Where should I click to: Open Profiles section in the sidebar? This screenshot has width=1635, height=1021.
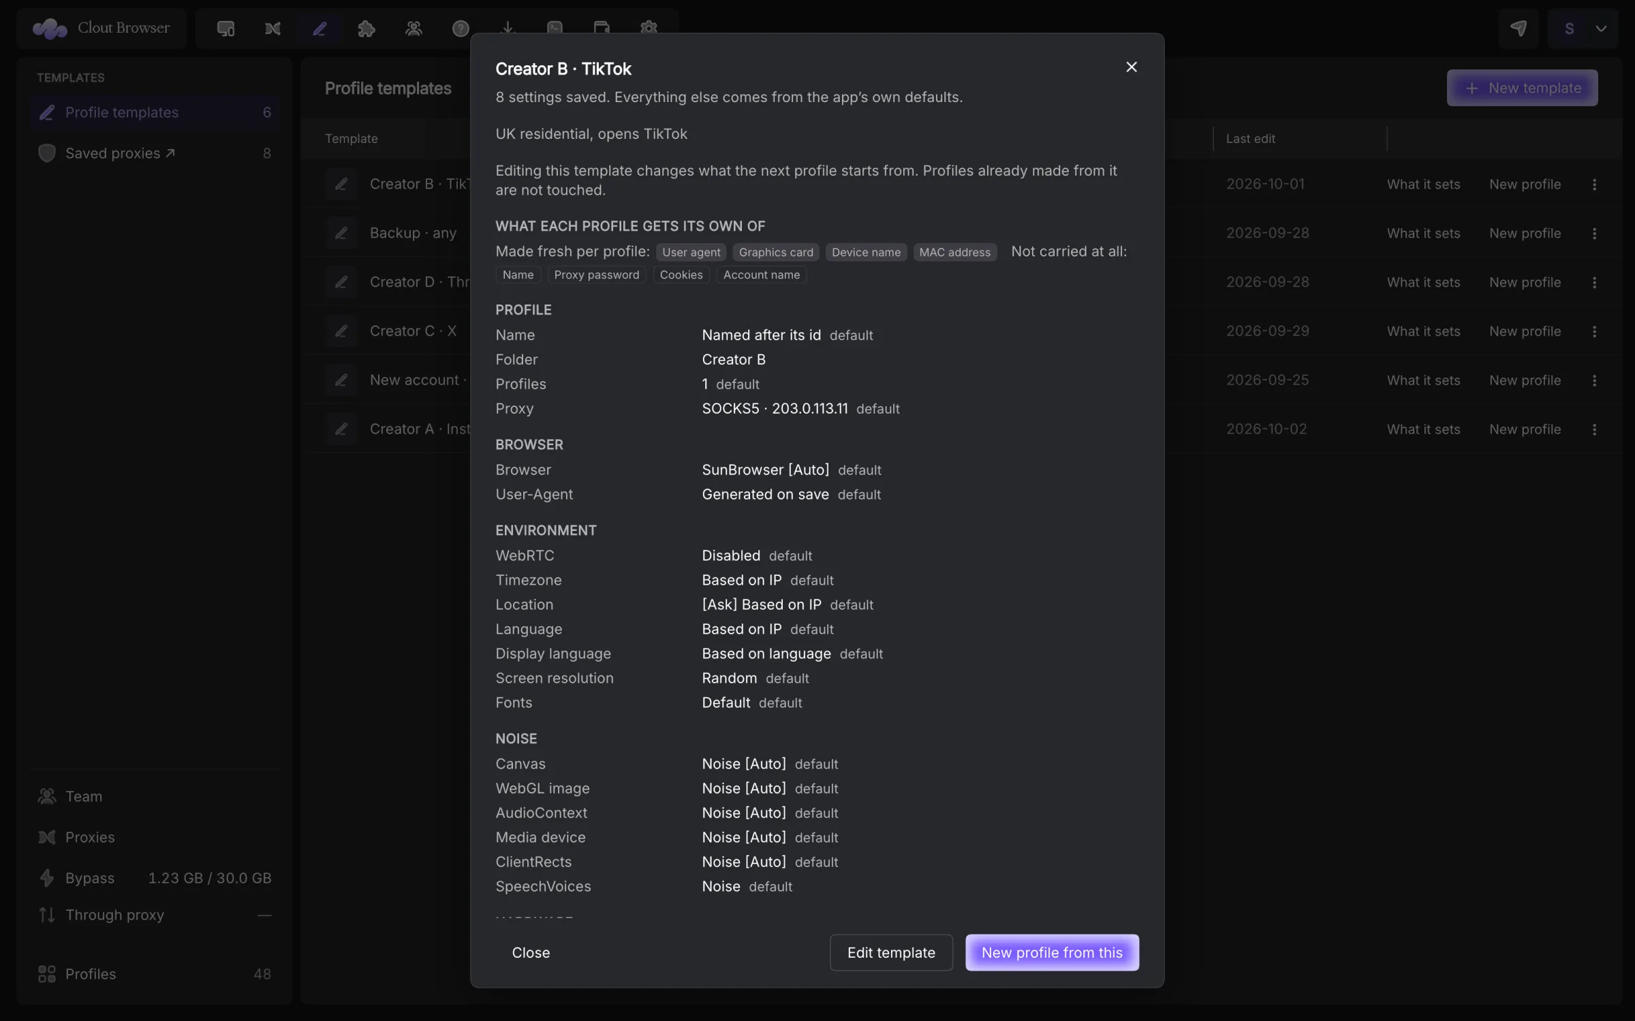tap(155, 974)
